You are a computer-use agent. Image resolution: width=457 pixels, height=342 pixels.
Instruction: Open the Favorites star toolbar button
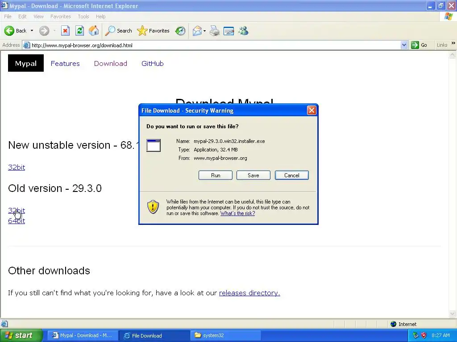154,31
